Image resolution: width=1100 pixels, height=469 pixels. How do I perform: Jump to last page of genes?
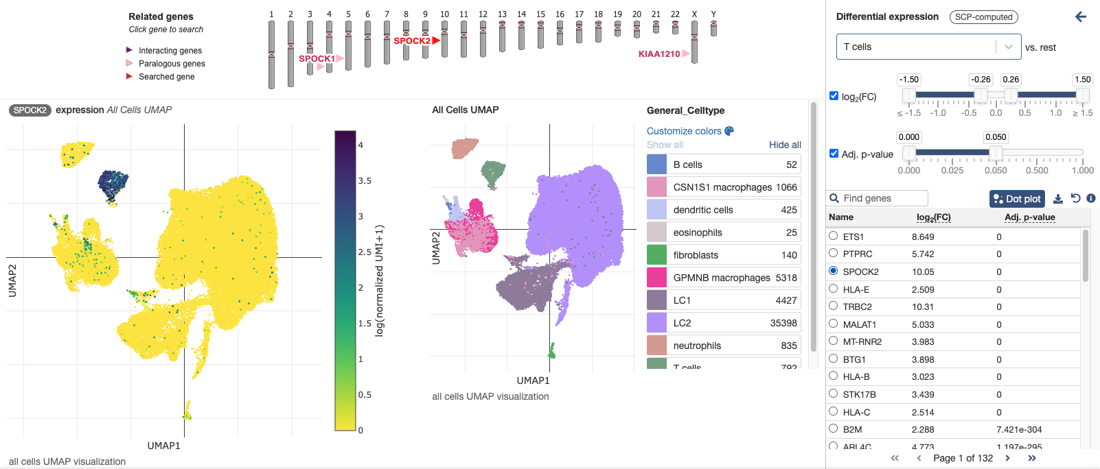(x=1031, y=458)
